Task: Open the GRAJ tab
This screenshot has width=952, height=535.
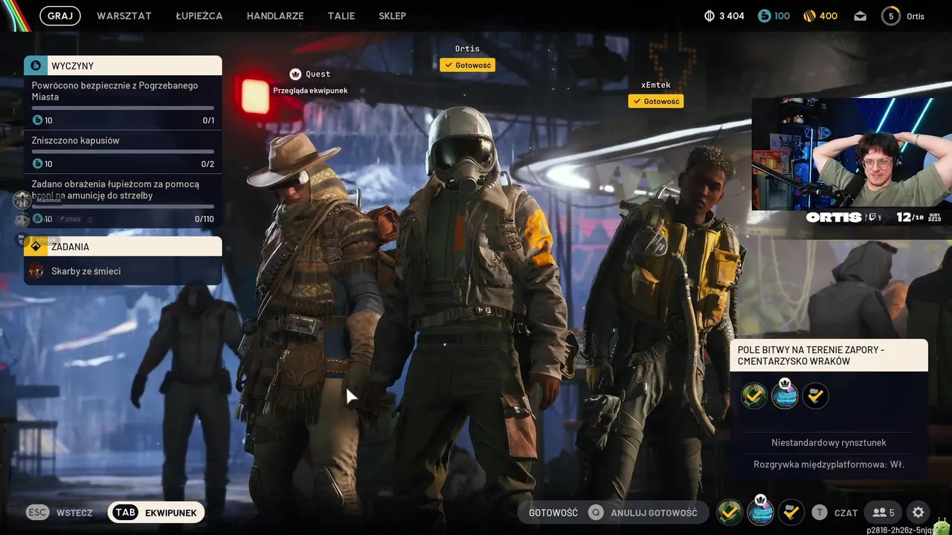Action: click(x=60, y=16)
